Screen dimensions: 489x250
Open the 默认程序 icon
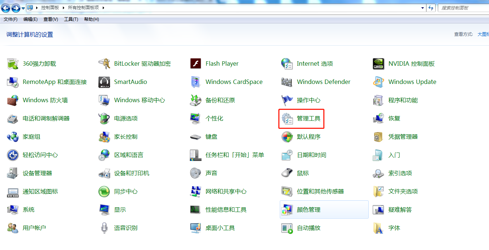287,136
